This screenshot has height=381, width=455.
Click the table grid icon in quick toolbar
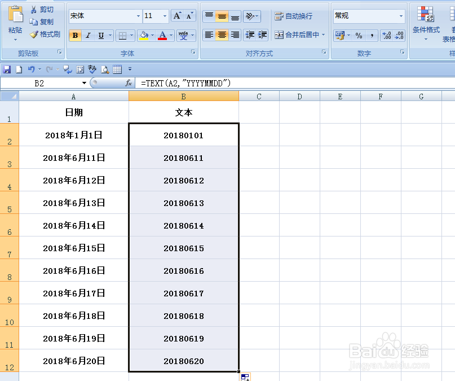(117, 69)
